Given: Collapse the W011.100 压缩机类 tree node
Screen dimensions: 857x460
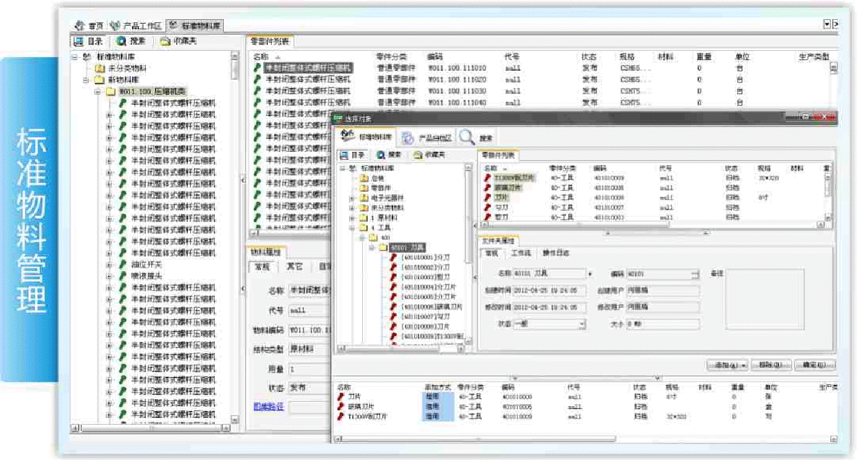Looking at the screenshot, I should (x=97, y=92).
